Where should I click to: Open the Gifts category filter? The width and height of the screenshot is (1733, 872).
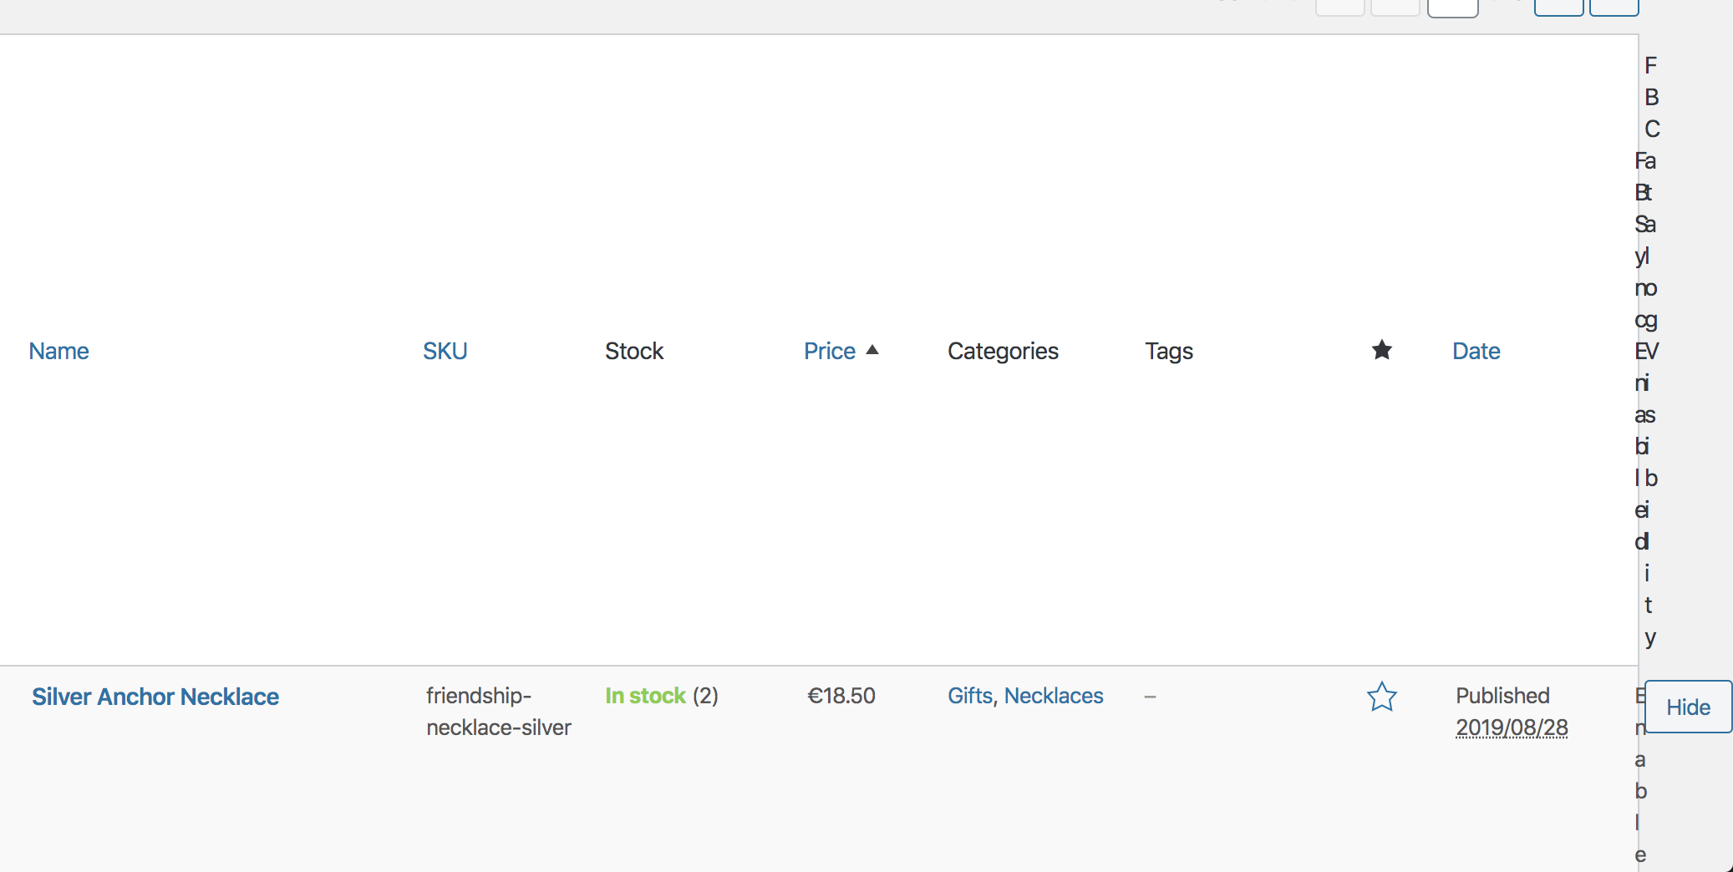(x=969, y=695)
